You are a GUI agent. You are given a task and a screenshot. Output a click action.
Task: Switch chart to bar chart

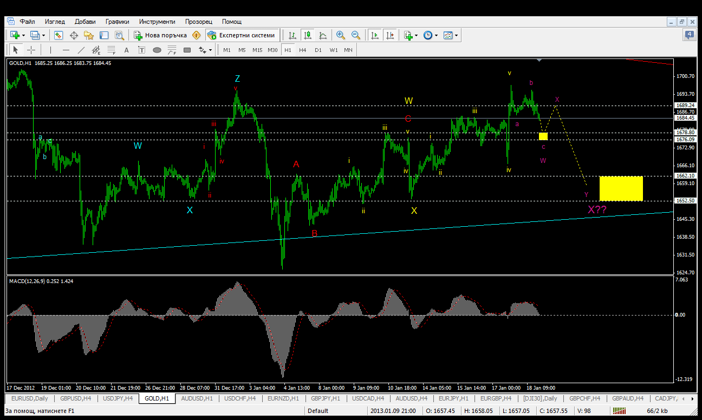(x=292, y=35)
